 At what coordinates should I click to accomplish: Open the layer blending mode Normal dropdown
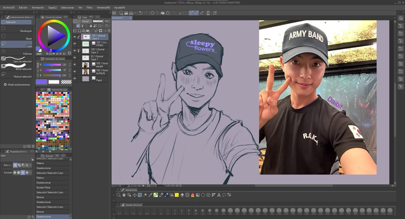click(86, 21)
